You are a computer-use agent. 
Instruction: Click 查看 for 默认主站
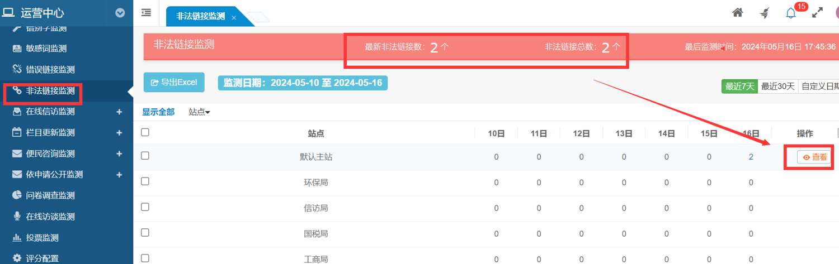point(815,157)
